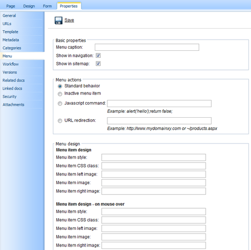The height and width of the screenshot is (250, 251).
Task: Switch to the Page tab
Action: tap(11, 6)
